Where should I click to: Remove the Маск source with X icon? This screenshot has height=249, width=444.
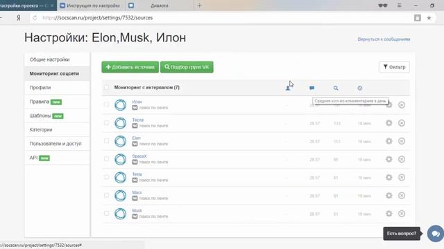[402, 195]
